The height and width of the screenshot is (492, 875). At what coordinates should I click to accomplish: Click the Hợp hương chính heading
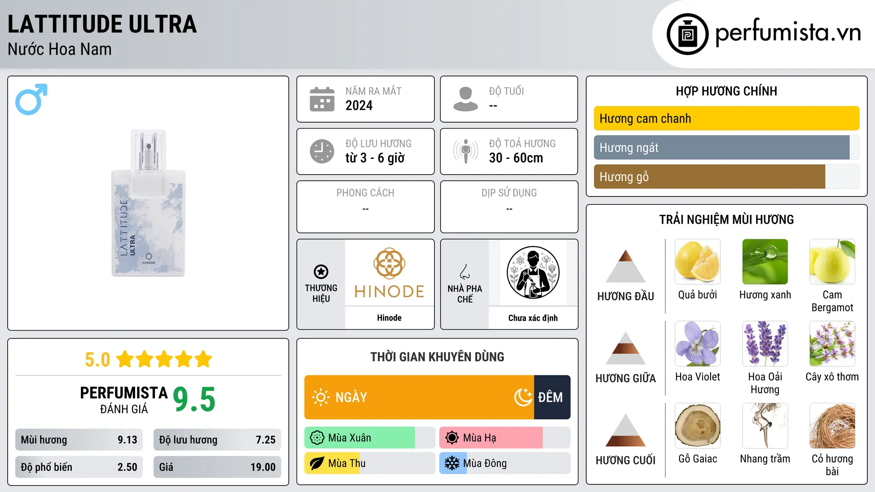pos(726,91)
